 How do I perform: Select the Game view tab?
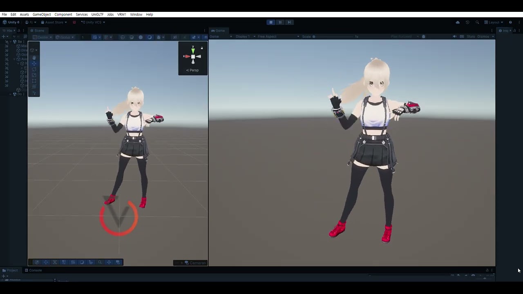[x=218, y=31]
